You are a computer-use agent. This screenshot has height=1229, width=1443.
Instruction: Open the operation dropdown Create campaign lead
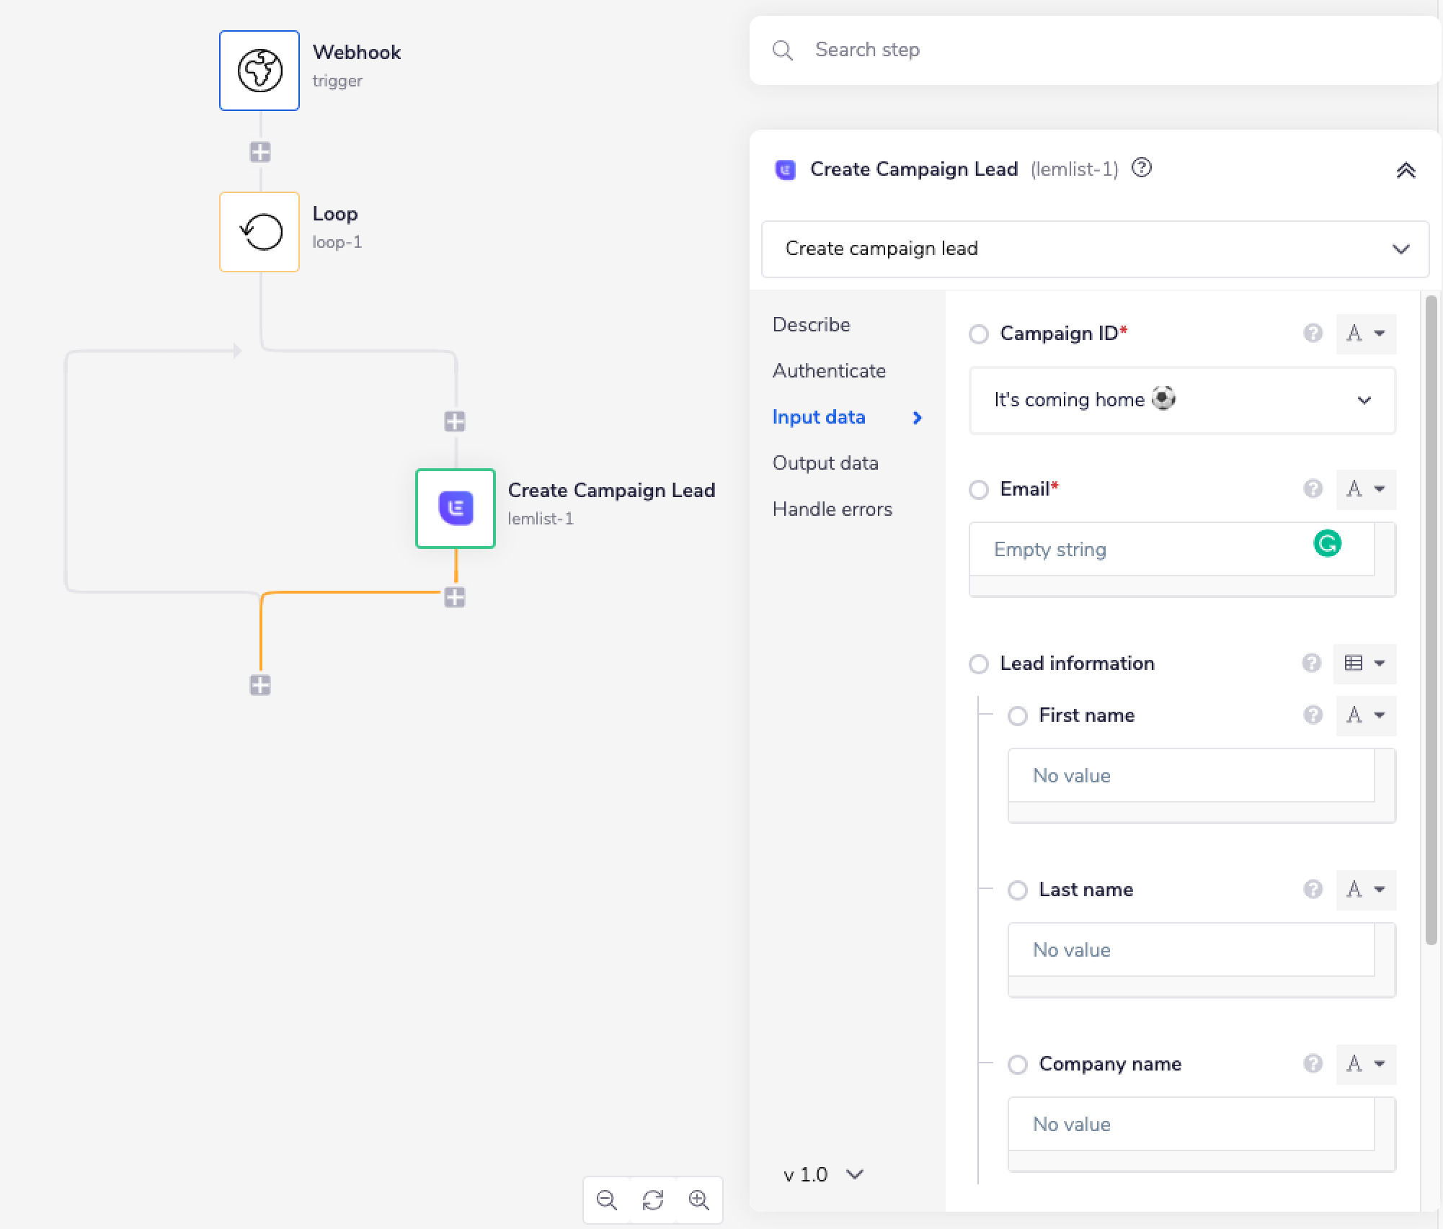tap(1095, 249)
